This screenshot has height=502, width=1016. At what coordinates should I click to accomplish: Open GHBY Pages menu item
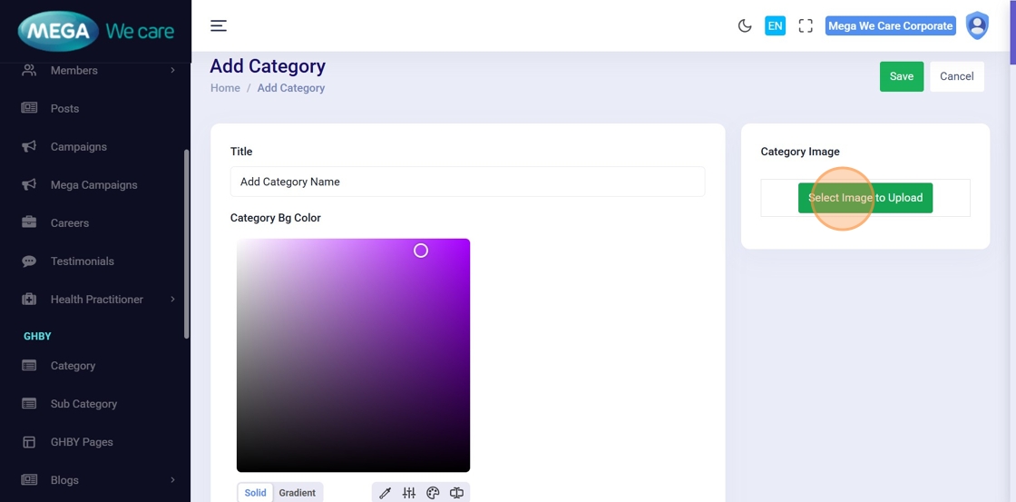point(82,442)
